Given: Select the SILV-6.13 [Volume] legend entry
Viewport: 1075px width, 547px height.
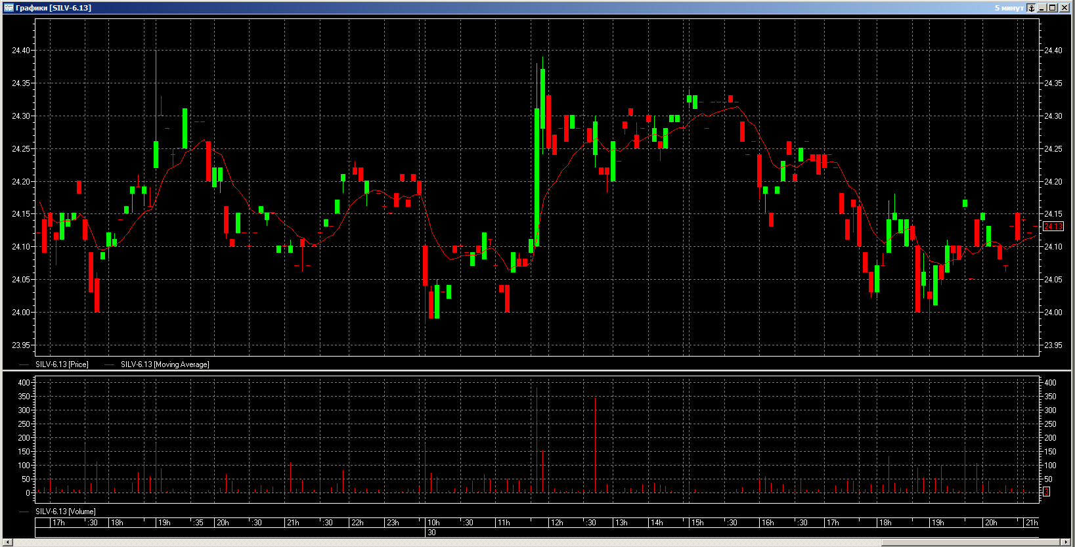Looking at the screenshot, I should (65, 512).
